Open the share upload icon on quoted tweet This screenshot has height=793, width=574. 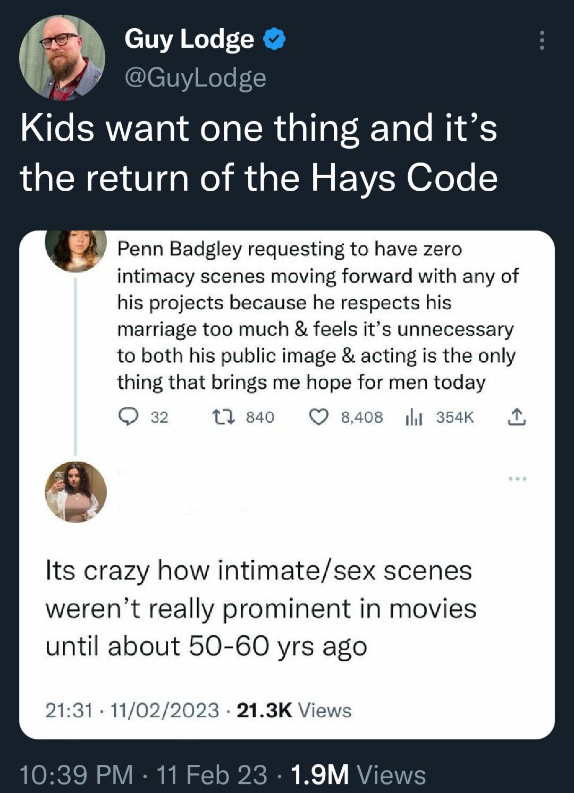click(518, 417)
